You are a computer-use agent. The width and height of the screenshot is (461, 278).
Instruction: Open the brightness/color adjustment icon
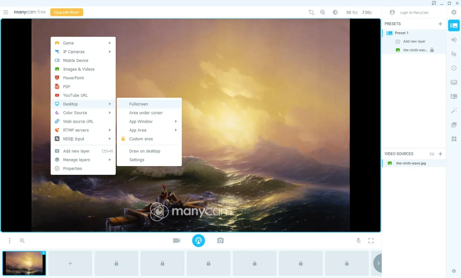click(335, 12)
